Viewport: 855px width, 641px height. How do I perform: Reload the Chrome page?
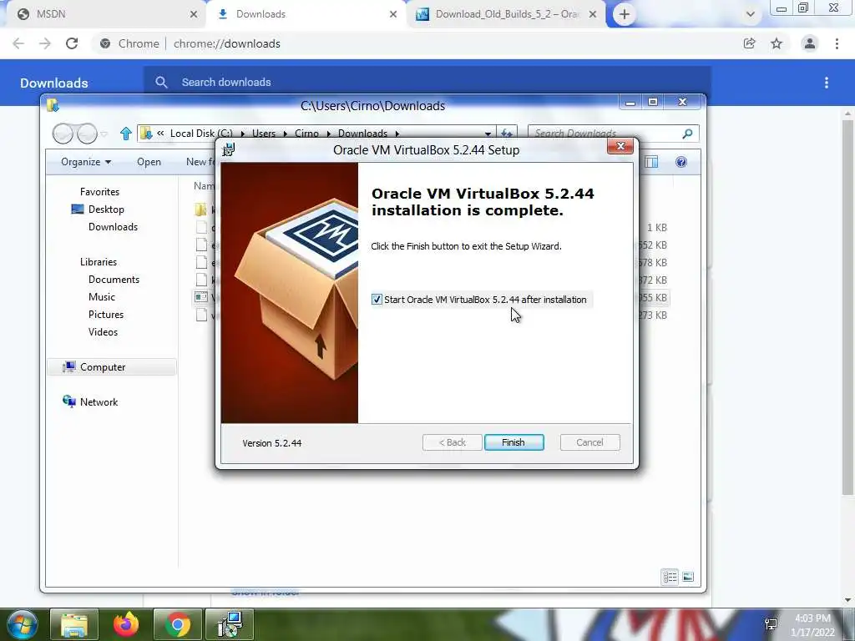pyautogui.click(x=72, y=43)
